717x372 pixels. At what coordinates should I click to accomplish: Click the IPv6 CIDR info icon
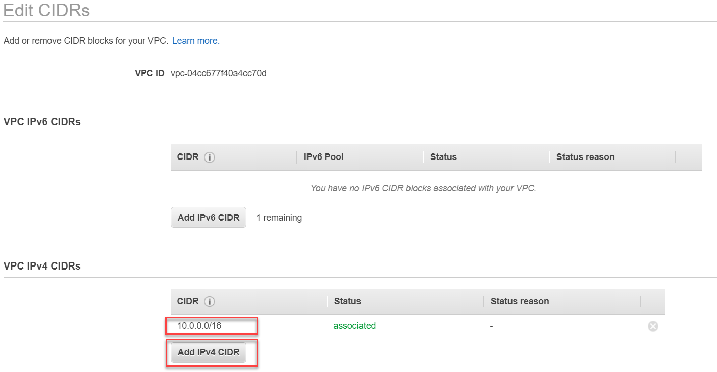(x=210, y=157)
